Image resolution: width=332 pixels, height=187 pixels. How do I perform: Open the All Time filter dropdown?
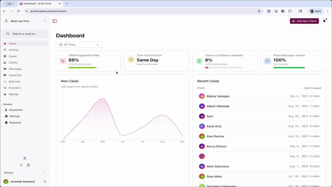pos(79,44)
